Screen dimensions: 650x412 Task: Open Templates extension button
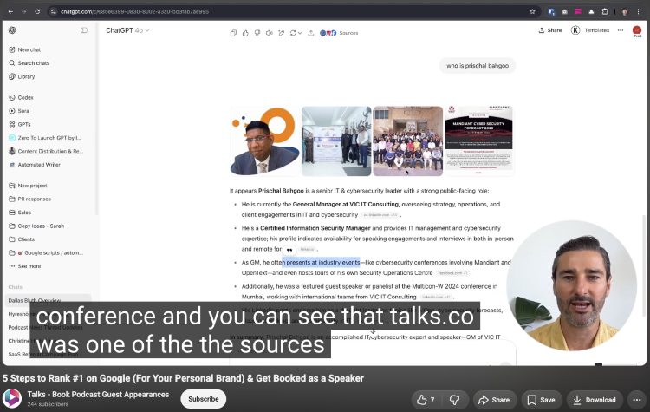(x=590, y=30)
